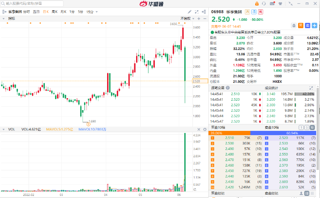Click ask level 1 price 2.520
This screenshot has height=198, width=320.
click(283, 138)
